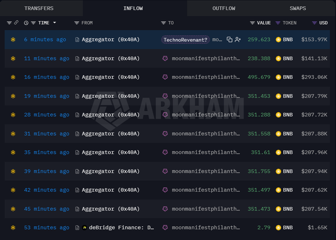The image size is (336, 240).
Task: Open the TechnoRevenant? entity label
Action: pyautogui.click(x=185, y=40)
